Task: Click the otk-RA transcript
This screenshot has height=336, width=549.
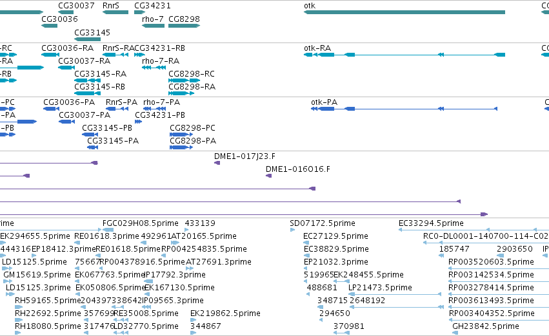Action: pyautogui.click(x=404, y=55)
